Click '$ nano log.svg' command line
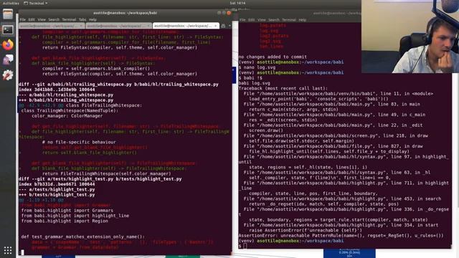Screen dimensions: 459x258 (x=257, y=67)
